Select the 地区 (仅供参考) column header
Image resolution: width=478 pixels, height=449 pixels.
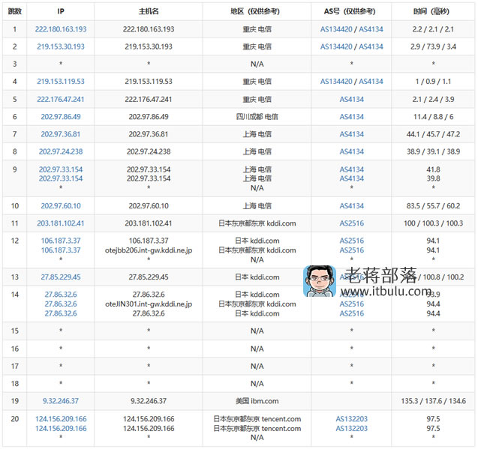(257, 11)
